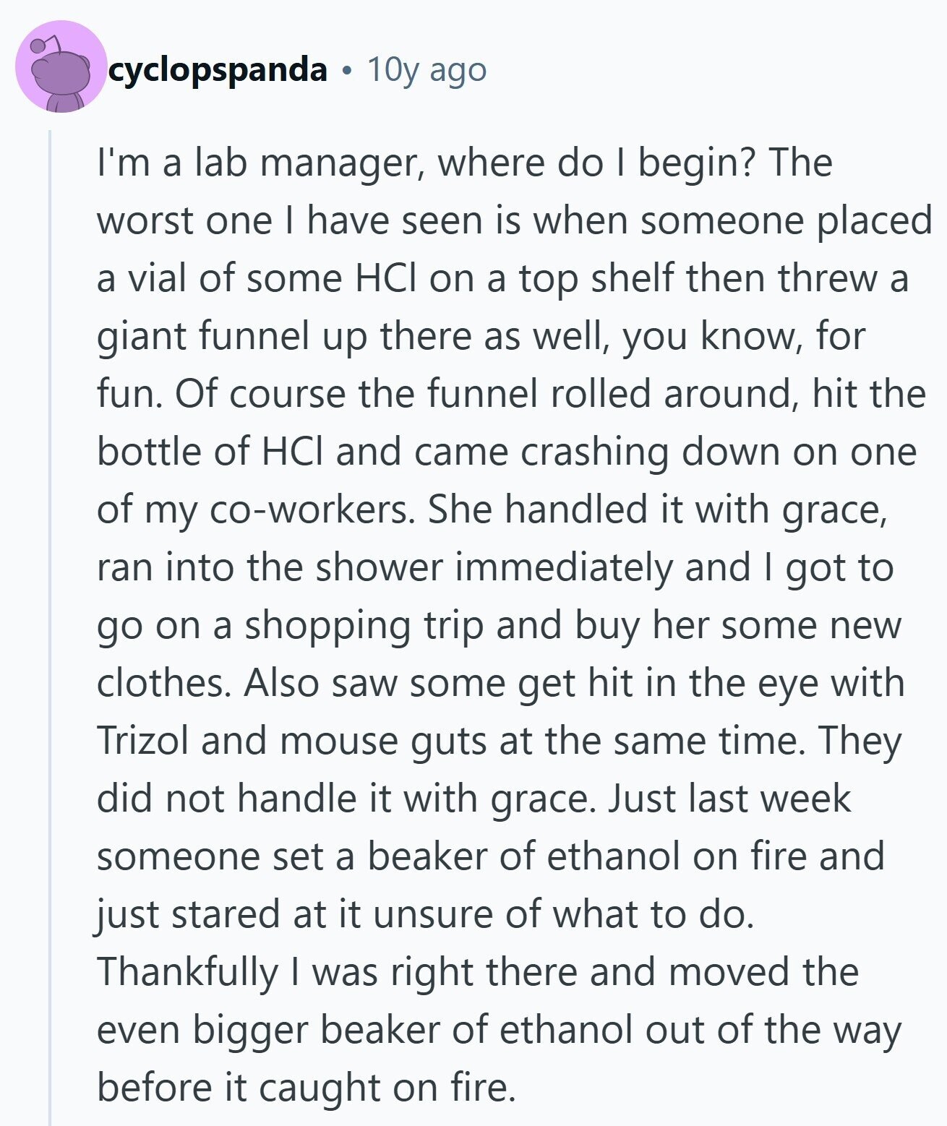Collapse the comment via the vertical thread line
Viewport: 947px width, 1126px height.
[x=50, y=627]
